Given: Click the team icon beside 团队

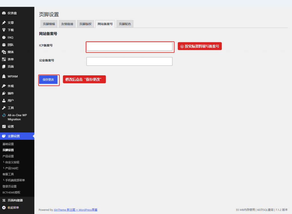Looking at the screenshot, I should [x=4, y=45].
